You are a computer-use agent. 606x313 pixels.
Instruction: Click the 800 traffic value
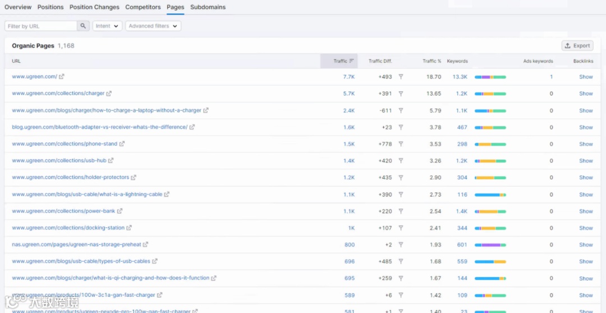pos(350,245)
